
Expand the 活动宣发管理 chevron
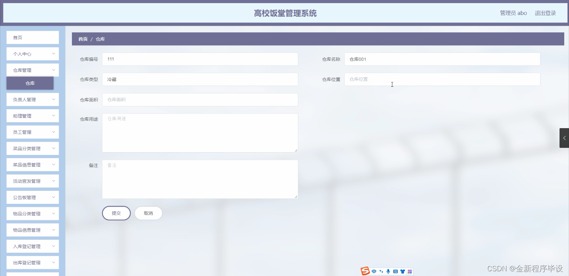(x=53, y=181)
